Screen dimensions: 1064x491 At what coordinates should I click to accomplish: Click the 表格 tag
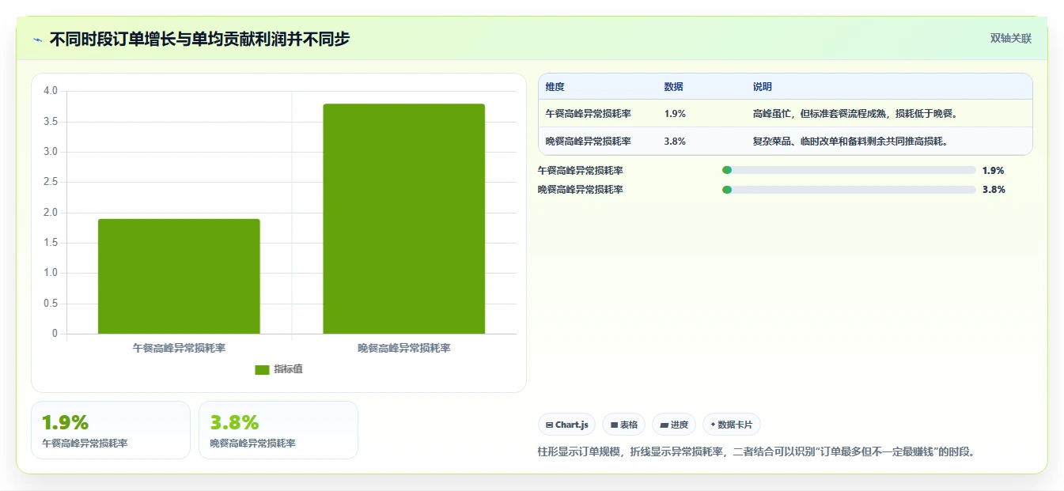pos(624,425)
